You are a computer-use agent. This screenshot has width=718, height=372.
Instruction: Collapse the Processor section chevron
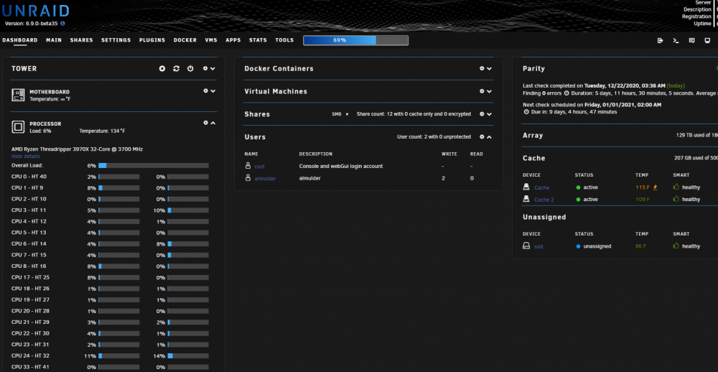[213, 123]
